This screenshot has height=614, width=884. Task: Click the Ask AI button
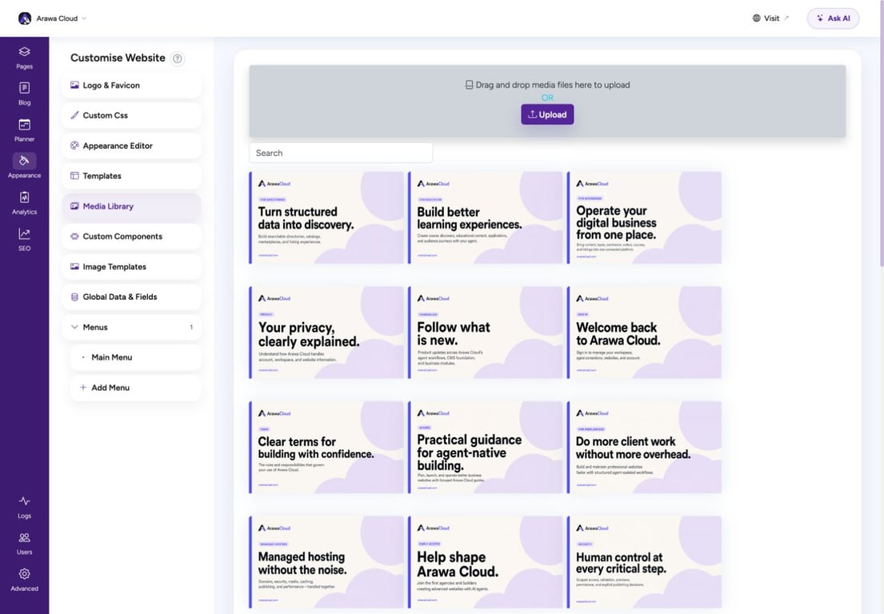pos(834,18)
